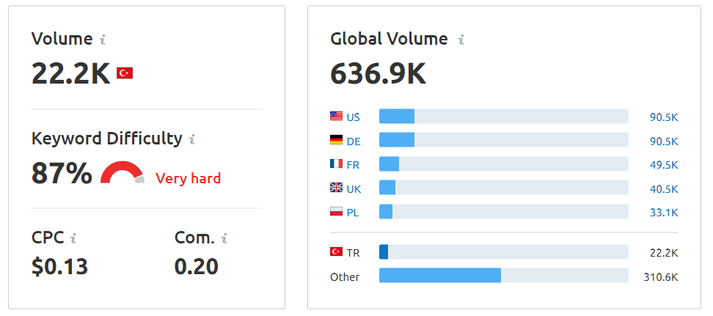
Task: Click the German flag icon
Action: [x=336, y=139]
